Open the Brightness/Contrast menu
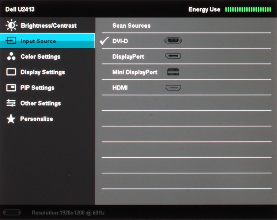The image size is (277, 220). coord(48,25)
